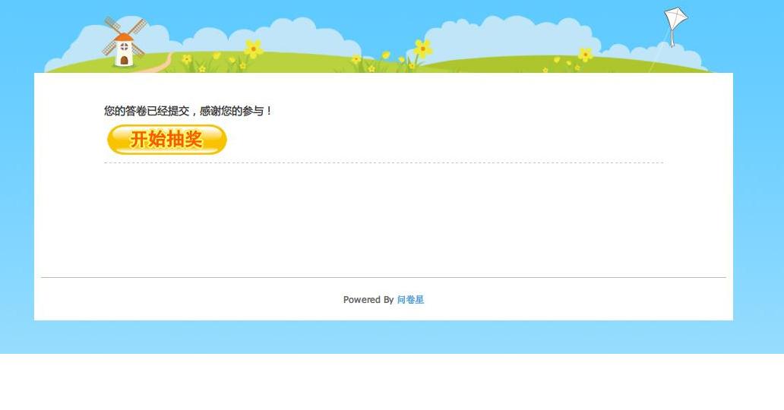Click the tall yellow flower at banner center
The image size is (784, 410).
[x=423, y=49]
